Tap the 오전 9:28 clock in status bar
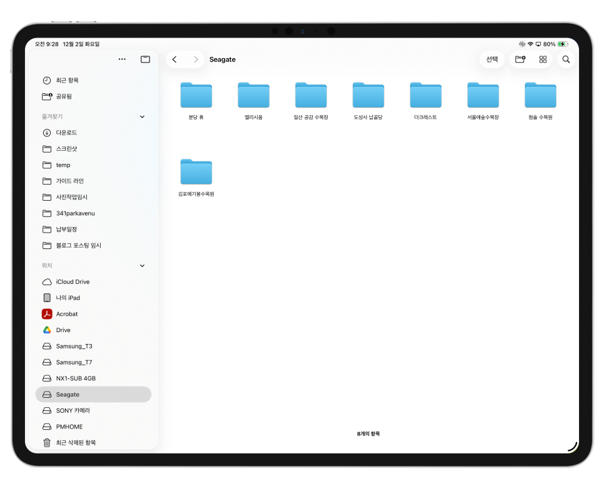 (x=47, y=44)
